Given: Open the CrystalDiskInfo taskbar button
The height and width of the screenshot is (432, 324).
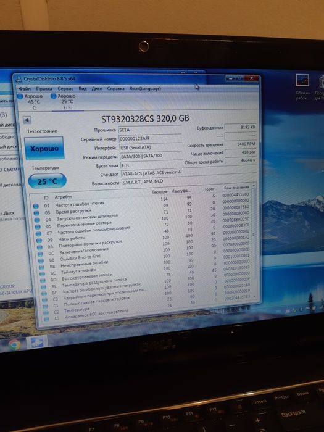Looking at the screenshot, I should [37, 342].
